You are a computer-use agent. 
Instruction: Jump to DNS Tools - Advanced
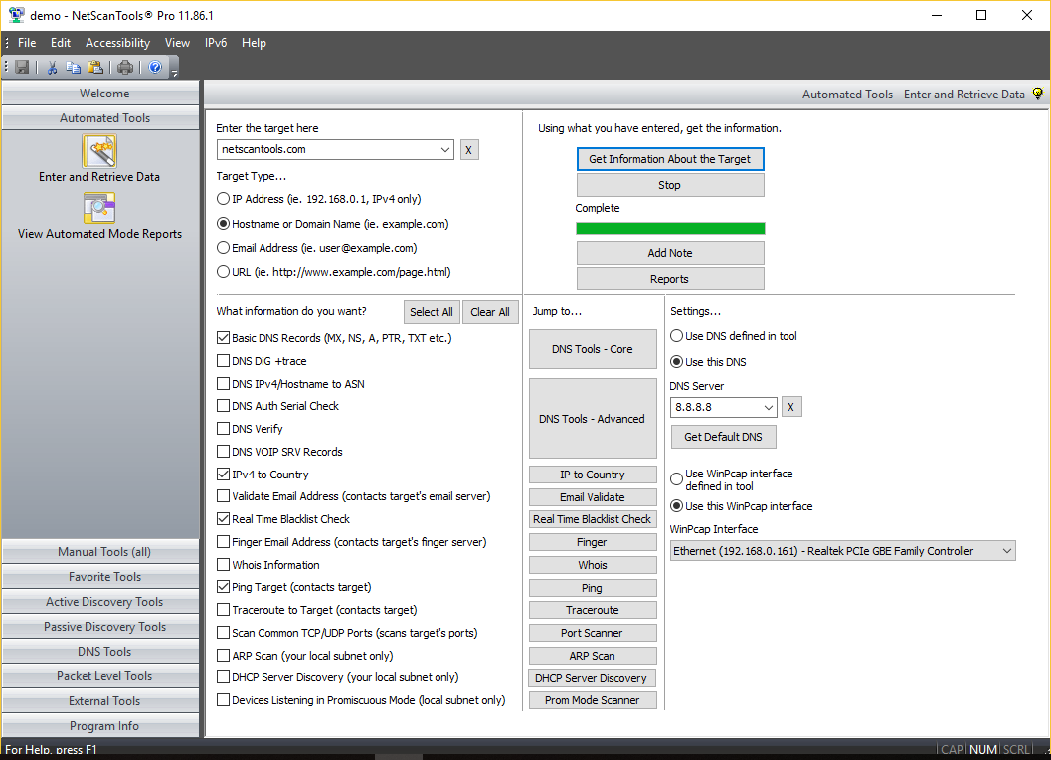tap(593, 419)
